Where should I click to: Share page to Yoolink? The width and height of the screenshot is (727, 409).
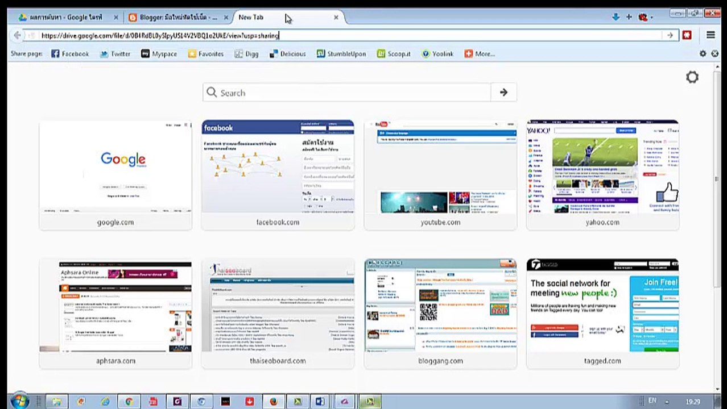pyautogui.click(x=437, y=54)
